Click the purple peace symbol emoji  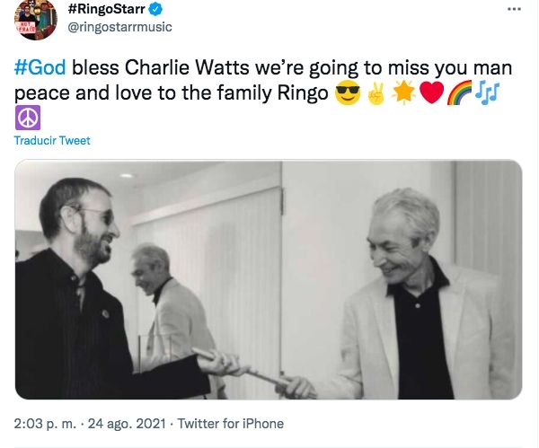pos(28,118)
